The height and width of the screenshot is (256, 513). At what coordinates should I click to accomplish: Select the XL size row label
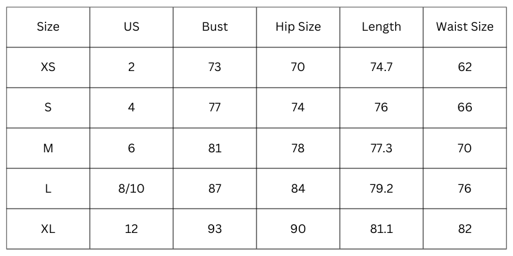pyautogui.click(x=48, y=229)
